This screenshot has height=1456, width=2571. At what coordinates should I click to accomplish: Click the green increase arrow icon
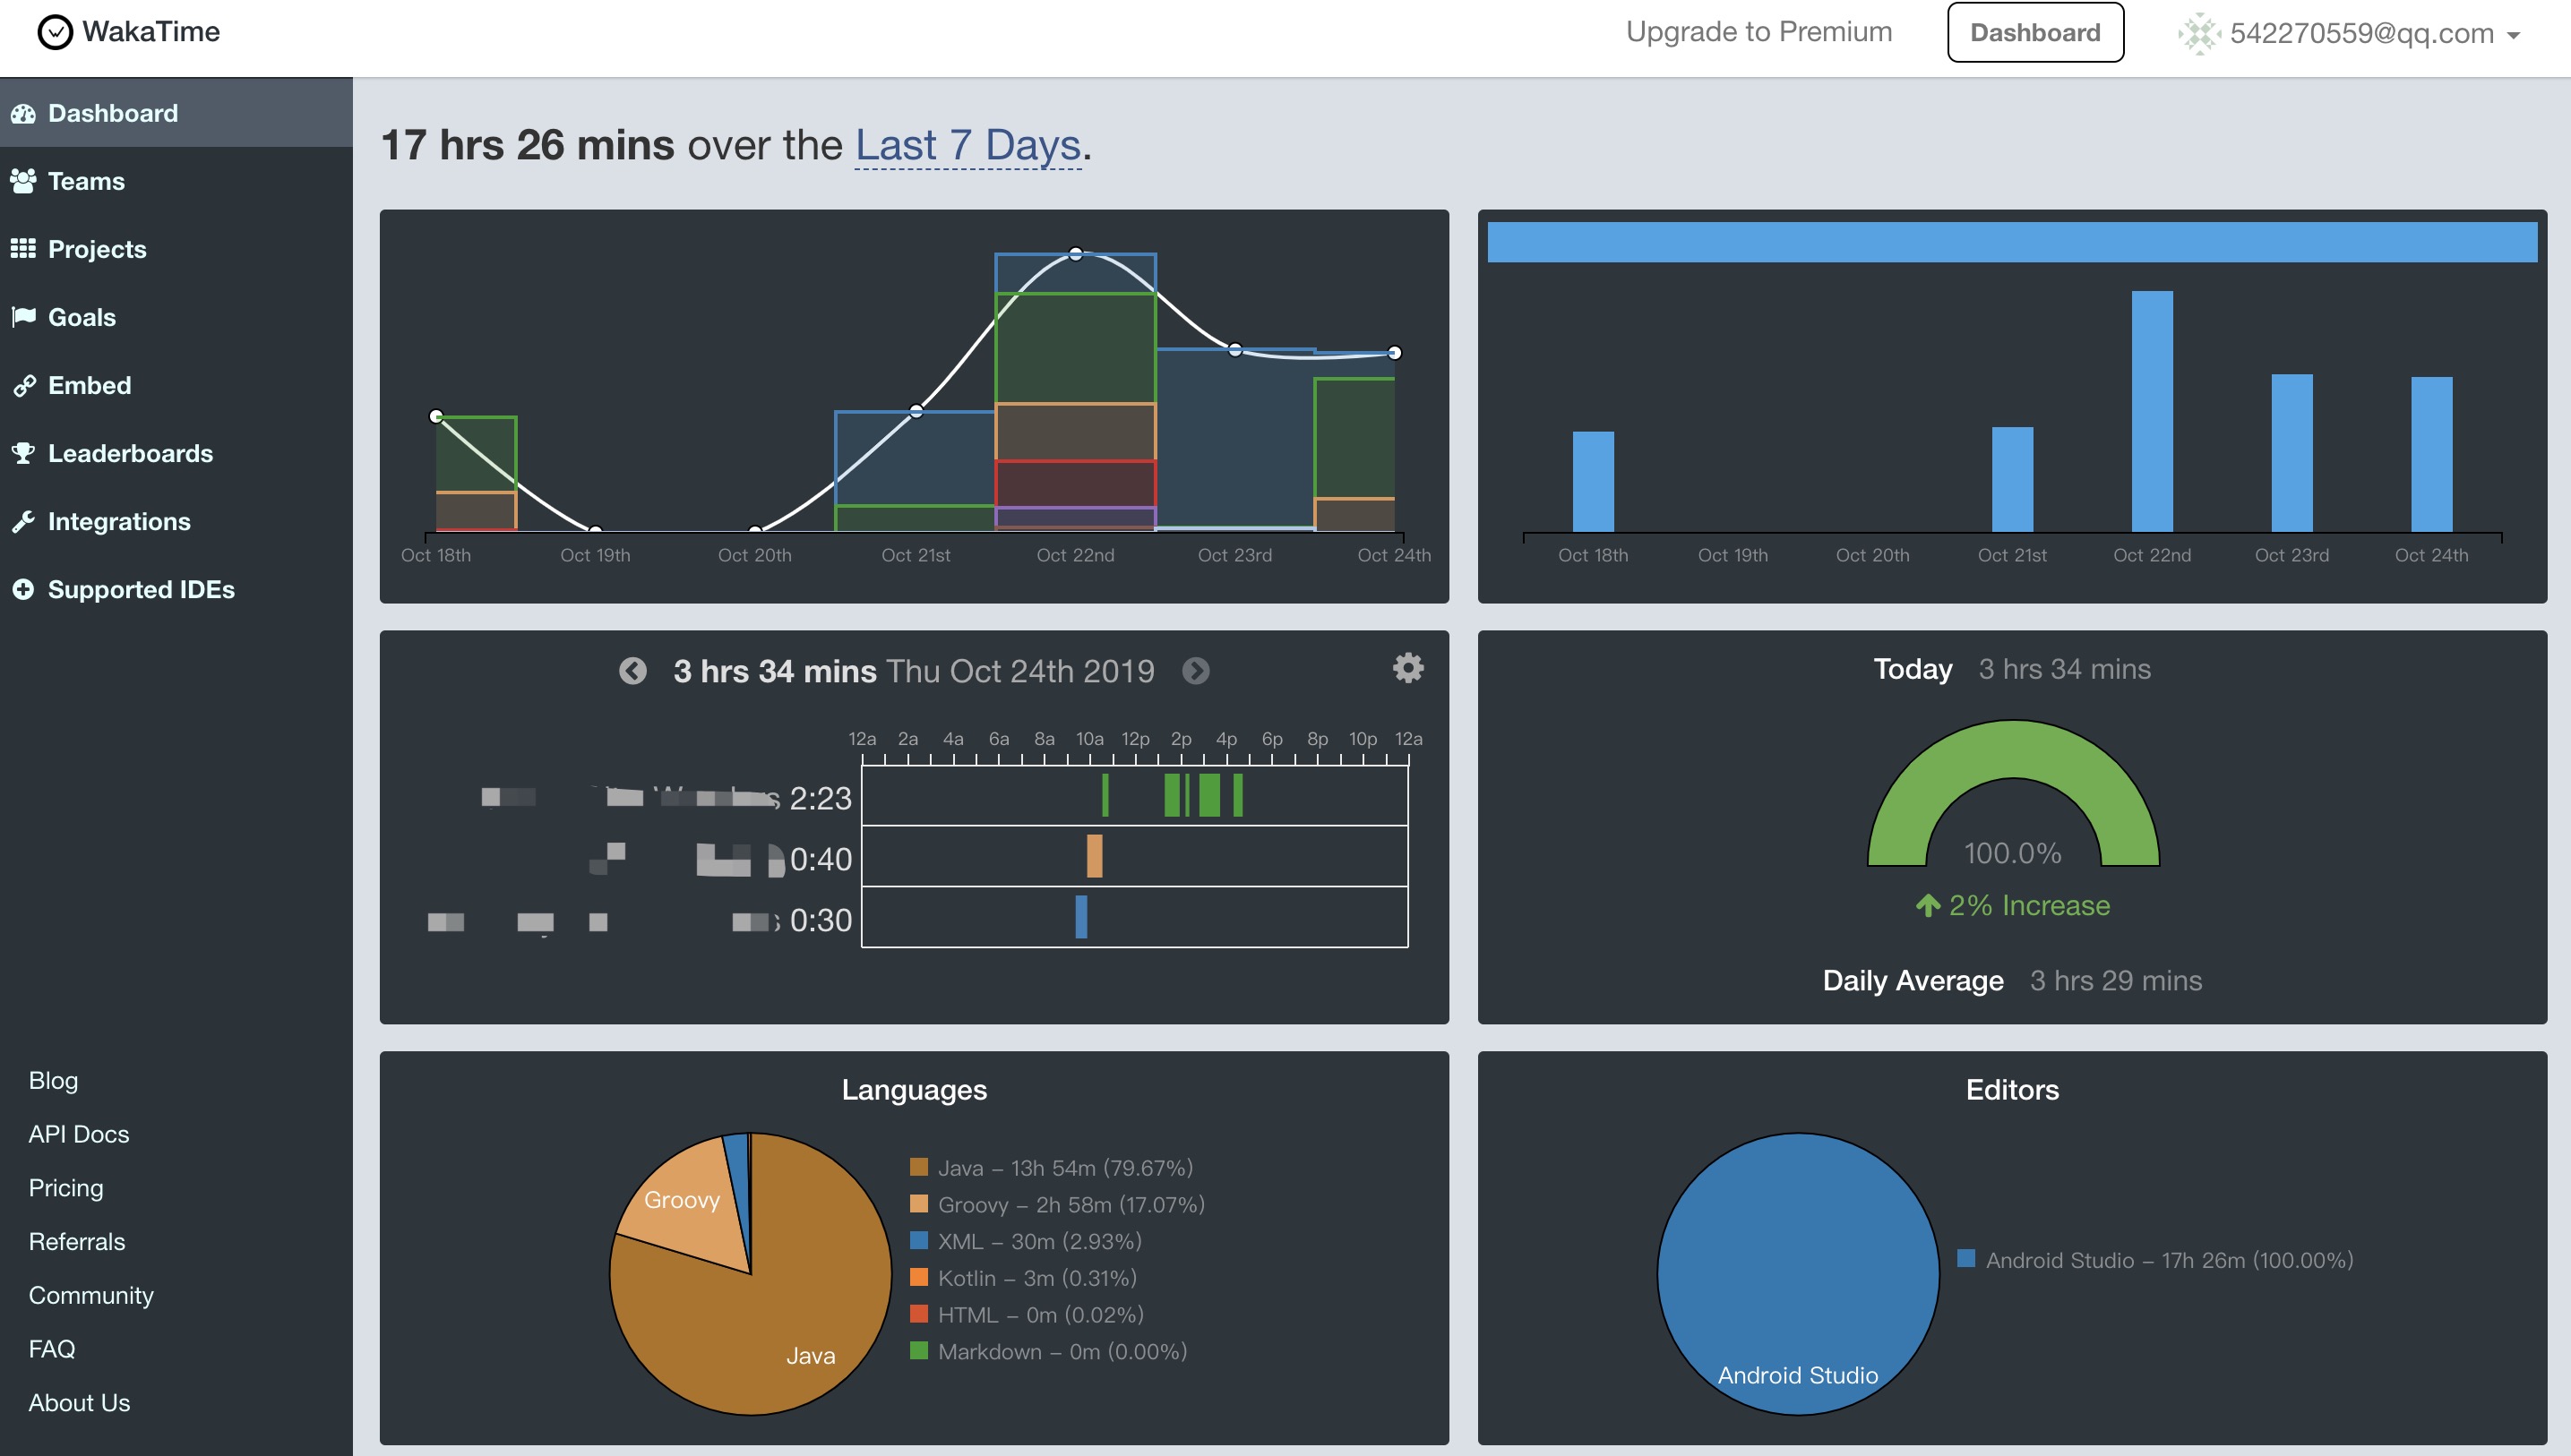[1928, 905]
